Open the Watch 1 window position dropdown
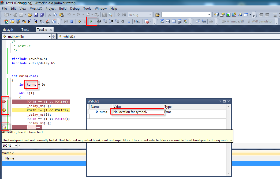Image resolution: width=280 pixels, height=179 pixels. click(x=220, y=101)
